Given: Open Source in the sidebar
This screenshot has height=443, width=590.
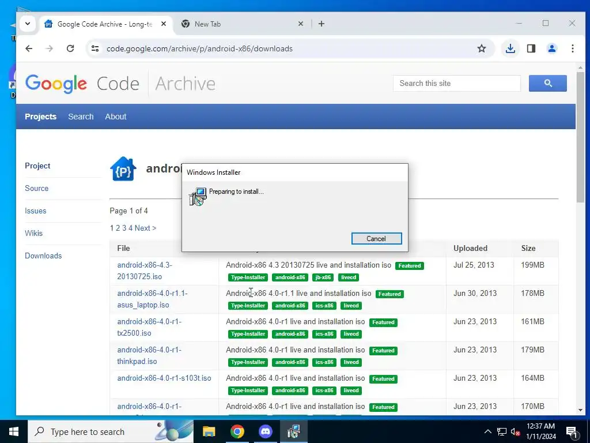Looking at the screenshot, I should pos(36,189).
